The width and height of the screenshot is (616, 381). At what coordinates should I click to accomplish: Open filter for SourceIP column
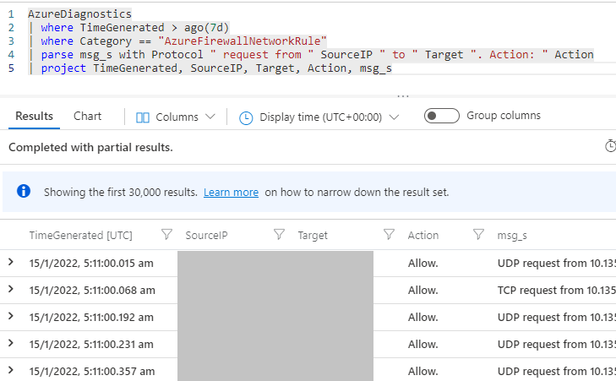pyautogui.click(x=280, y=235)
